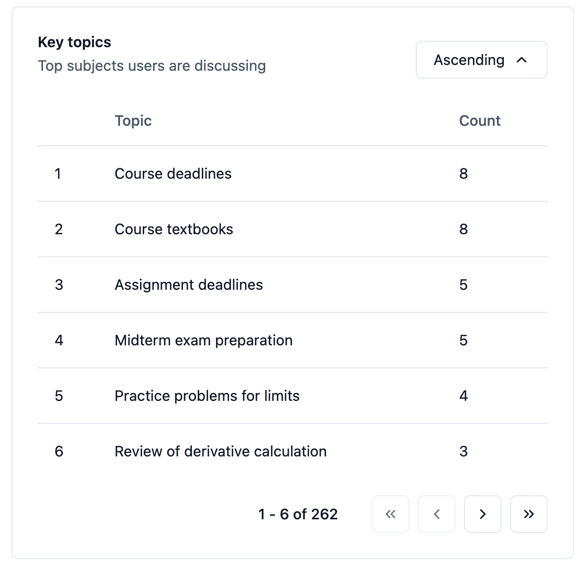Image resolution: width=584 pixels, height=567 pixels.
Task: Click rank number 6 in the table
Action: click(x=59, y=451)
